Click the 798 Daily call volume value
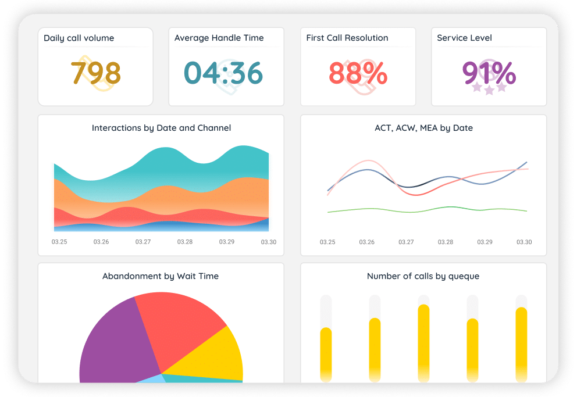The width and height of the screenshot is (577, 397). [x=96, y=73]
